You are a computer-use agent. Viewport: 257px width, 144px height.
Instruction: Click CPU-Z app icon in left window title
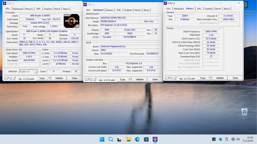[x=5, y=3]
